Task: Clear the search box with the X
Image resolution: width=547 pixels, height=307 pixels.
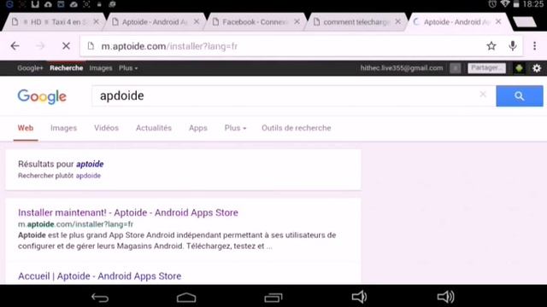Action: [x=483, y=95]
